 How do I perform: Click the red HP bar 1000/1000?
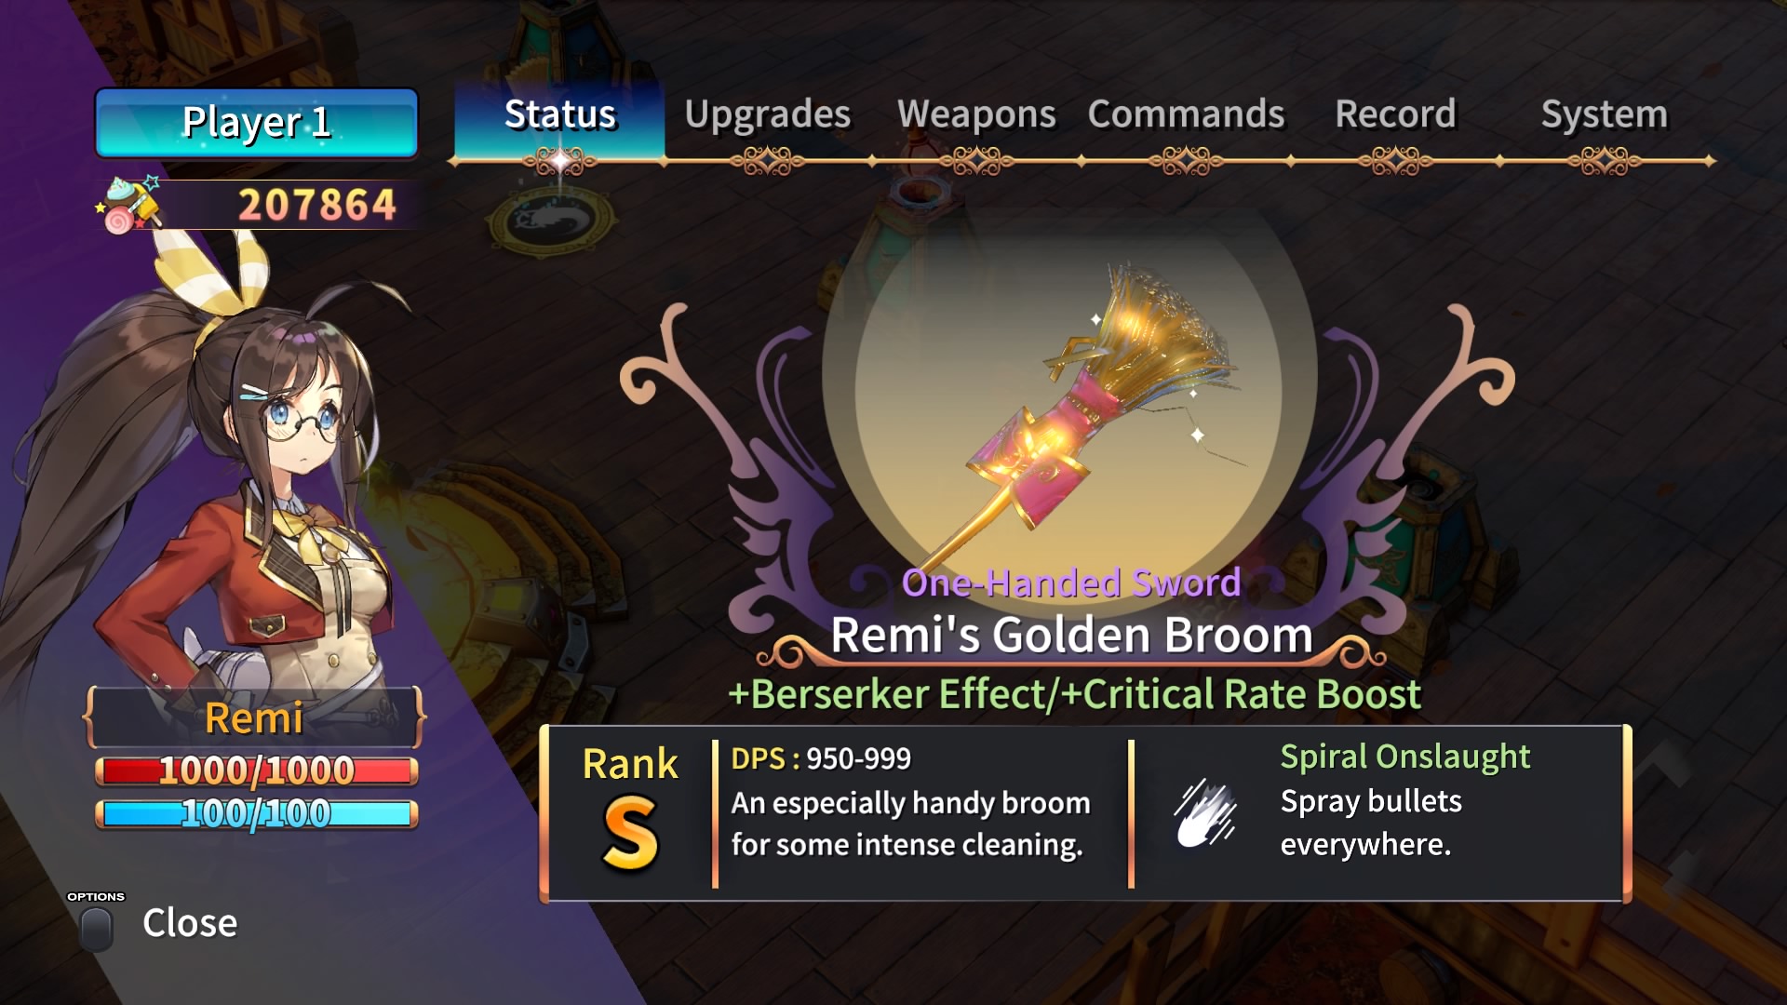(x=256, y=771)
